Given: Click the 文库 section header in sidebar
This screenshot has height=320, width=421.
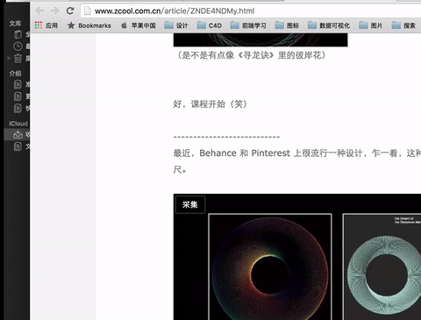Looking at the screenshot, I should tap(15, 24).
